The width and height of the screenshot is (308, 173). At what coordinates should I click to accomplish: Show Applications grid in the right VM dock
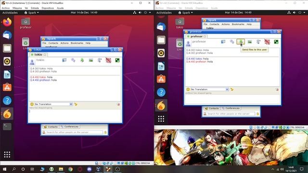[x=161, y=119]
